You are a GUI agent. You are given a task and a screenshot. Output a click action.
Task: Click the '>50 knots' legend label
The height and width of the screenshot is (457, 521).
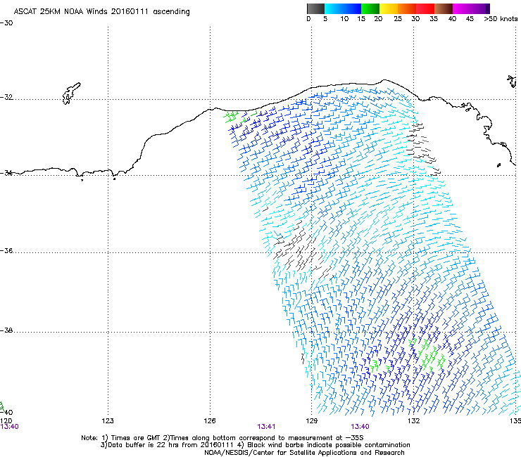(x=501, y=19)
